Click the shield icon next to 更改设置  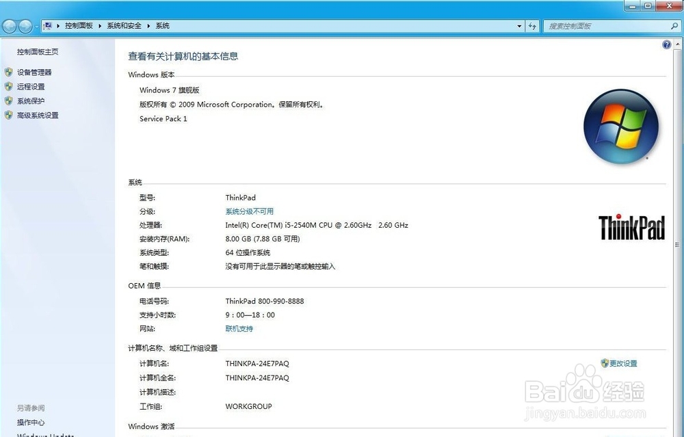(x=605, y=363)
